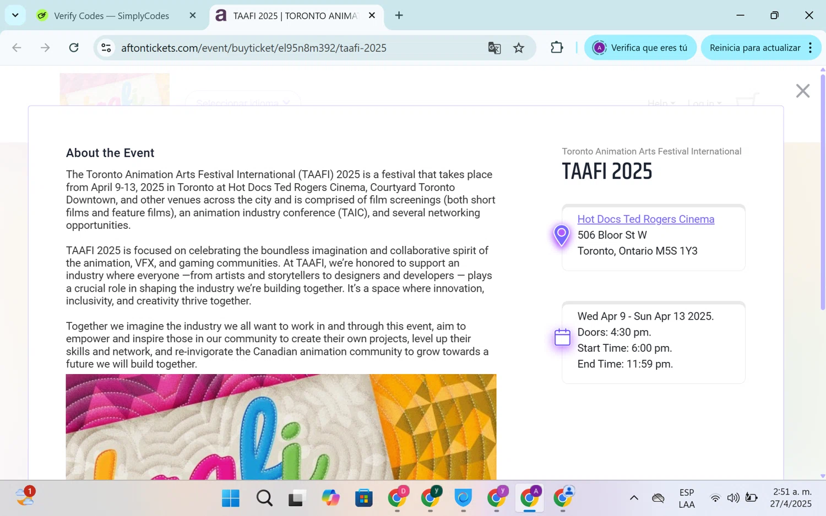
Task: Open the Google Translate page icon
Action: point(494,48)
